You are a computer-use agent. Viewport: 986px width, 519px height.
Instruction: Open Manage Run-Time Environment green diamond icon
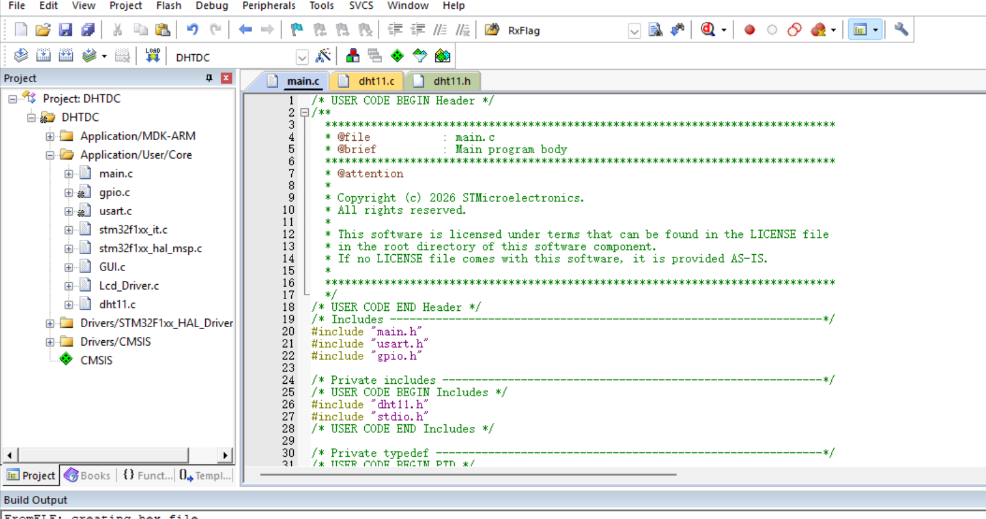point(397,56)
